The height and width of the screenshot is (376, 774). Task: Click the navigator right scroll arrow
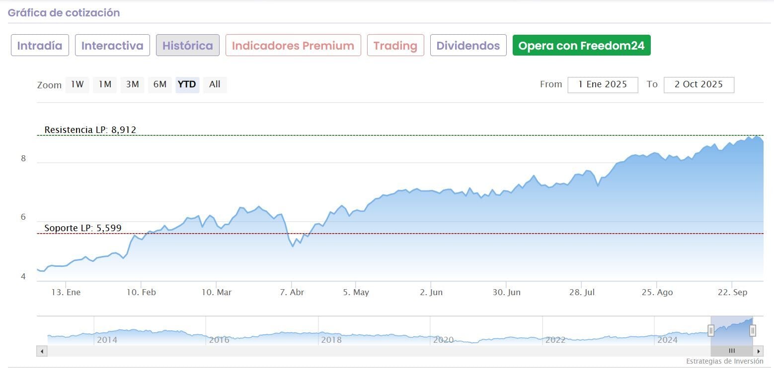click(x=759, y=351)
